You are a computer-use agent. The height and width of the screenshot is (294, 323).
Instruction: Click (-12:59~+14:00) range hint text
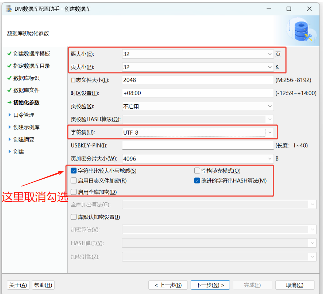pyautogui.click(x=296, y=93)
